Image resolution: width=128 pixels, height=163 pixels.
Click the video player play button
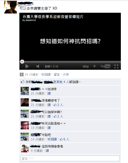(x=27, y=66)
